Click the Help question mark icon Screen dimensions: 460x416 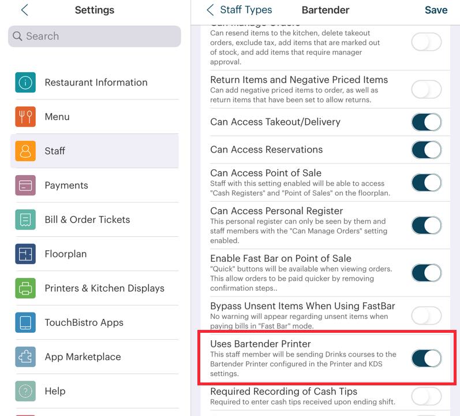tap(25, 391)
